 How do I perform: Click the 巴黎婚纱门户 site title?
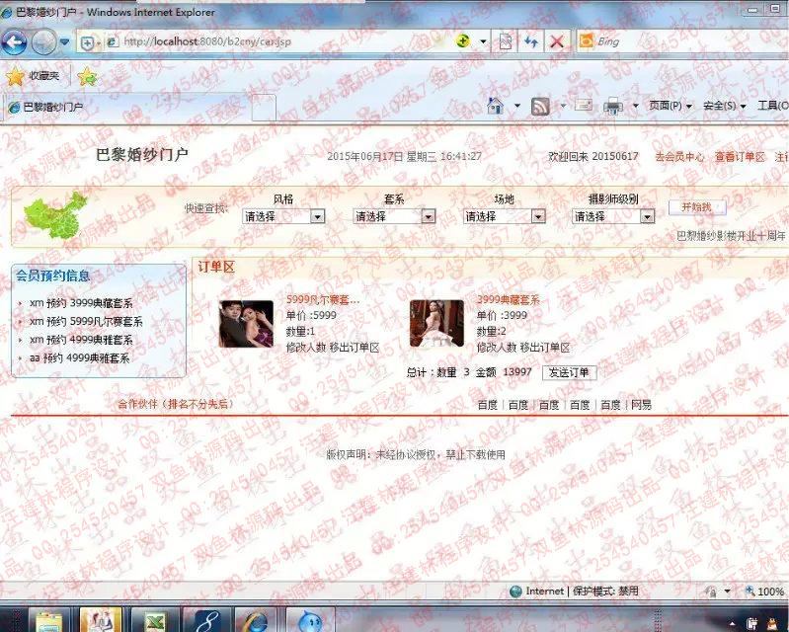click(x=142, y=155)
